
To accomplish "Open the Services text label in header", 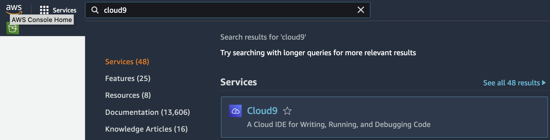I will [x=64, y=10].
